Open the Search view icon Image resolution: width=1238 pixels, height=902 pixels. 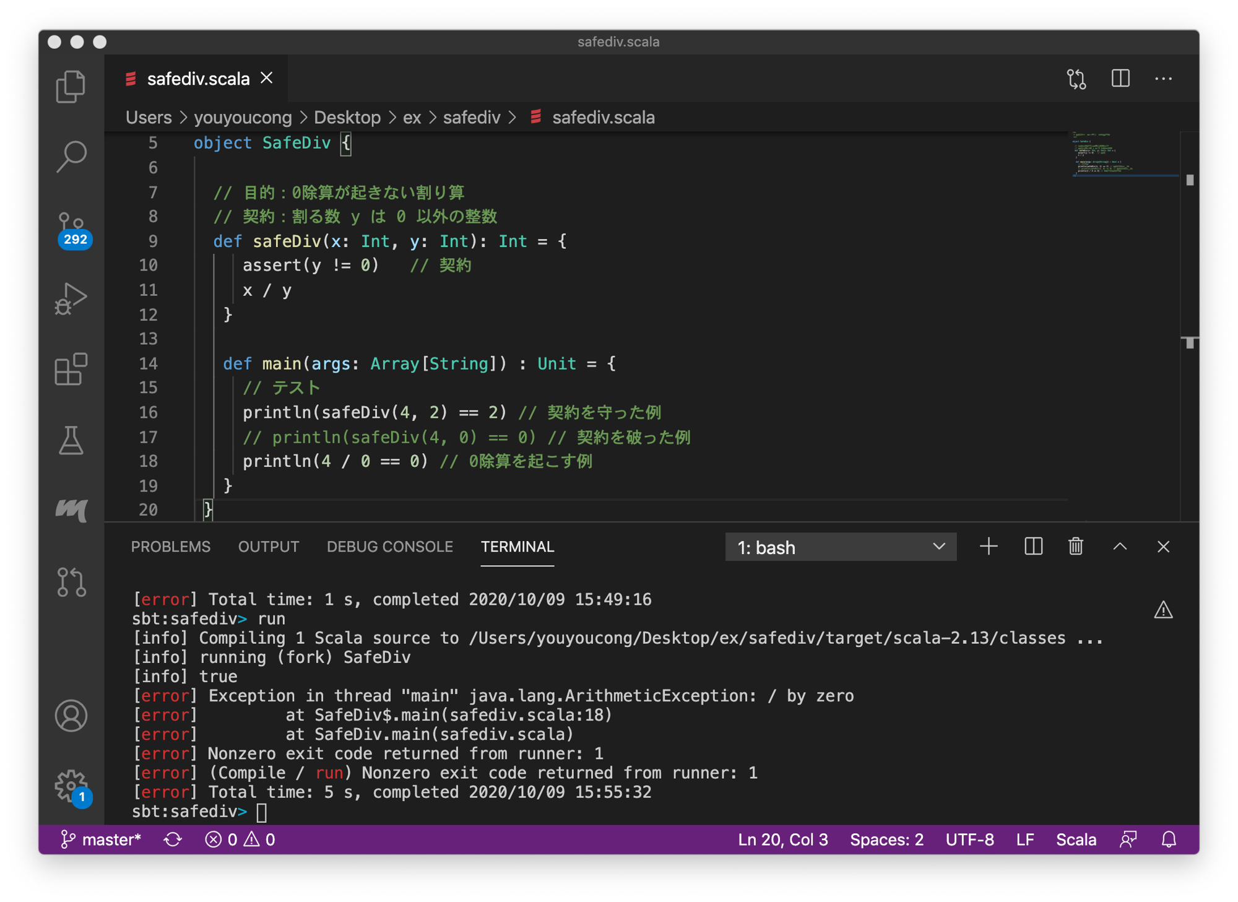[71, 156]
